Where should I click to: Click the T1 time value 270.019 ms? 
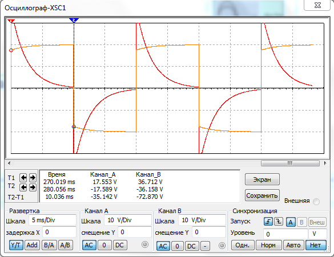tap(59, 182)
